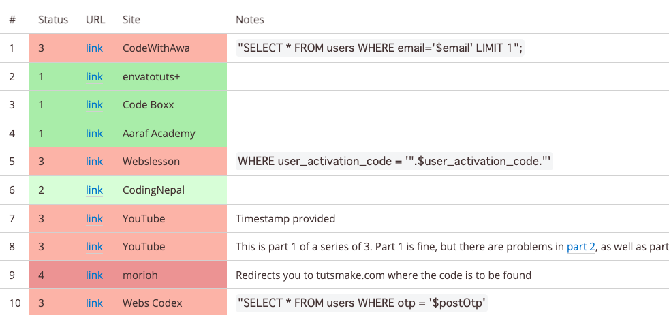Image resolution: width=669 pixels, height=315 pixels.
Task: Visit the CodingNepal link
Action: click(x=94, y=190)
